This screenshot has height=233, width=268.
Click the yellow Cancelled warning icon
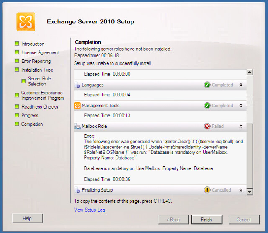tap(207, 190)
